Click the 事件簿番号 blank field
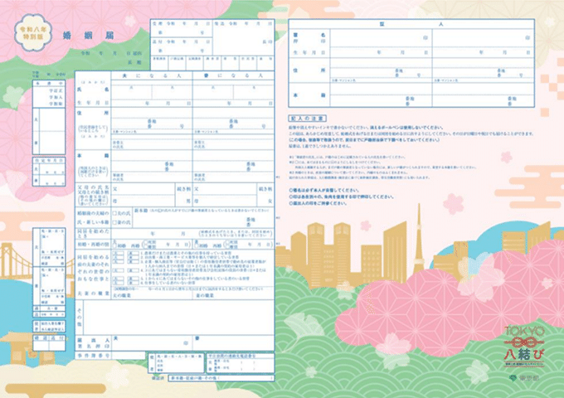 [129, 355]
